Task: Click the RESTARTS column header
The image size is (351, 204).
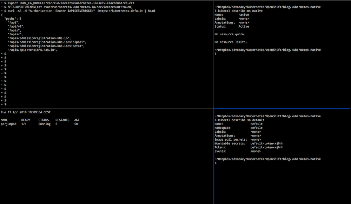Action: coord(62,120)
